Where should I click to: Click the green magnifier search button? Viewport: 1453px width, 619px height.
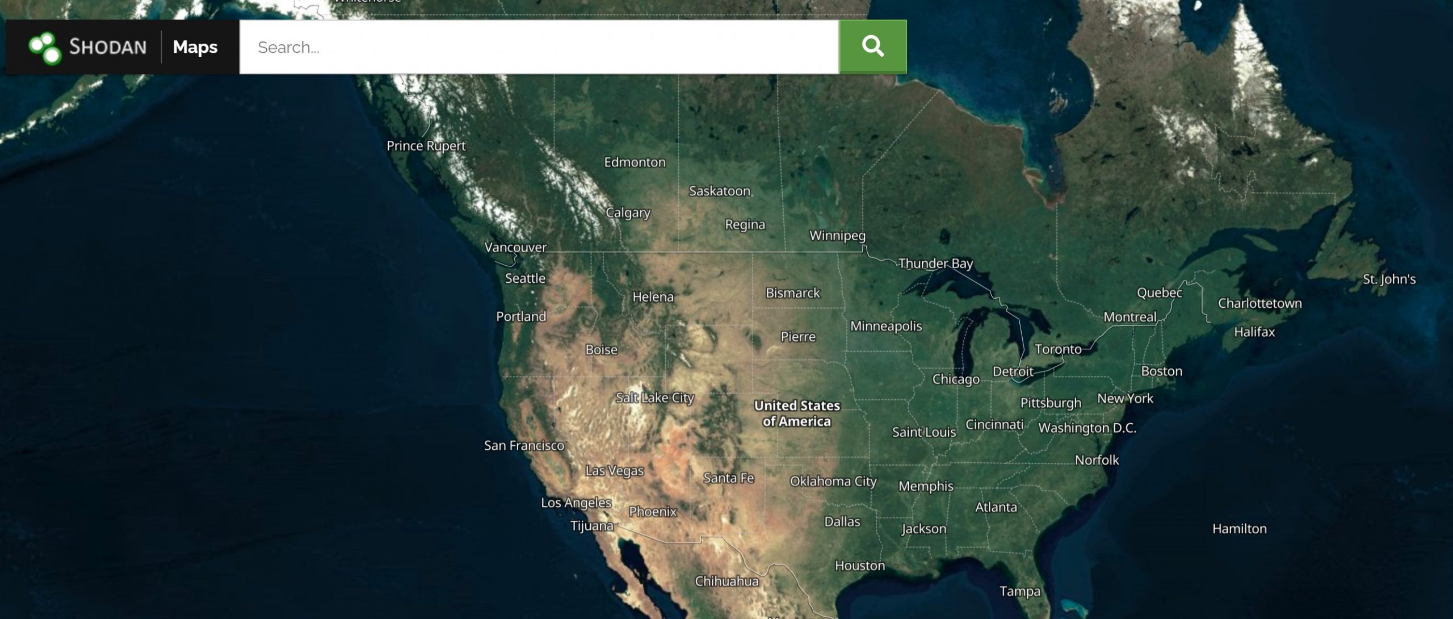pos(873,47)
